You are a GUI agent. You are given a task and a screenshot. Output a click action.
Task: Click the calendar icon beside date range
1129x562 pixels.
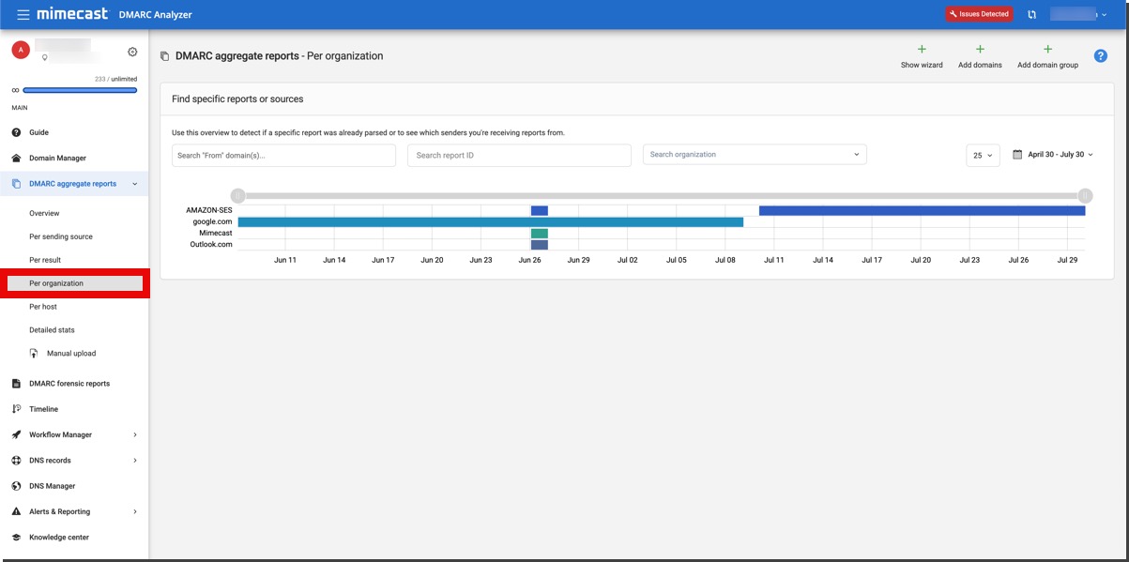tap(1017, 155)
